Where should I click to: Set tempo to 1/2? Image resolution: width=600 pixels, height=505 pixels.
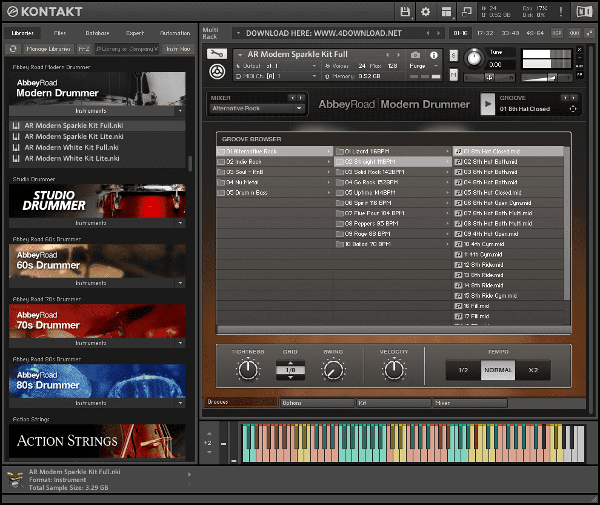tap(463, 370)
